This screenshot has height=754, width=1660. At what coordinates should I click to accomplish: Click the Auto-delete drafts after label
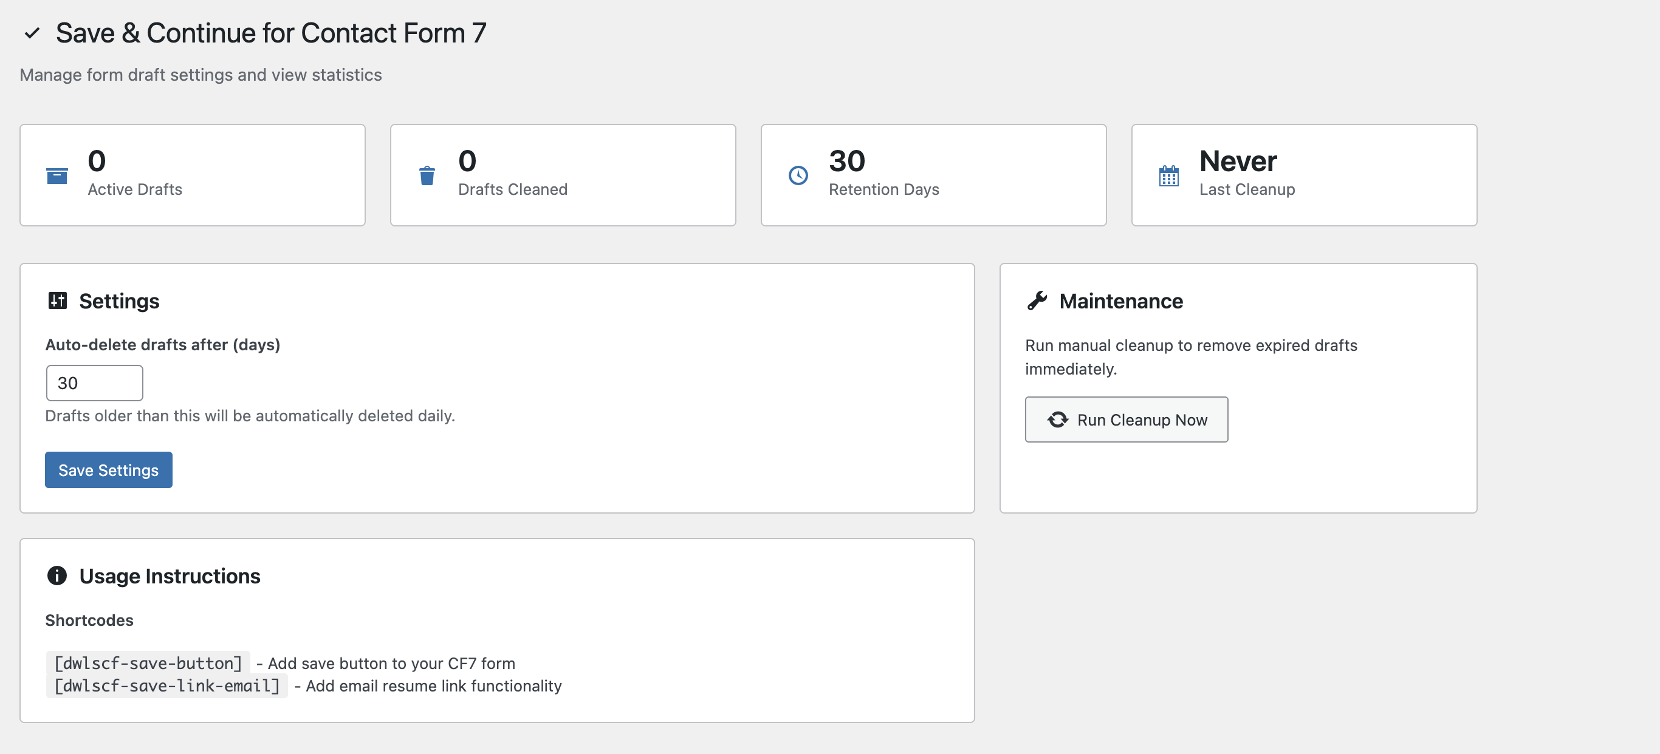[x=162, y=344]
